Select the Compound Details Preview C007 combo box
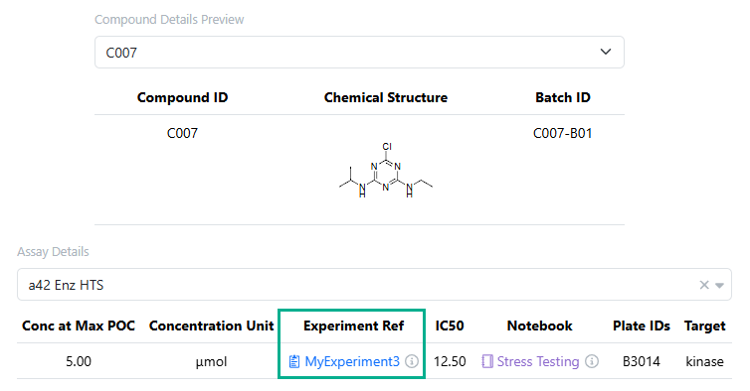750x391 pixels. pyautogui.click(x=359, y=52)
